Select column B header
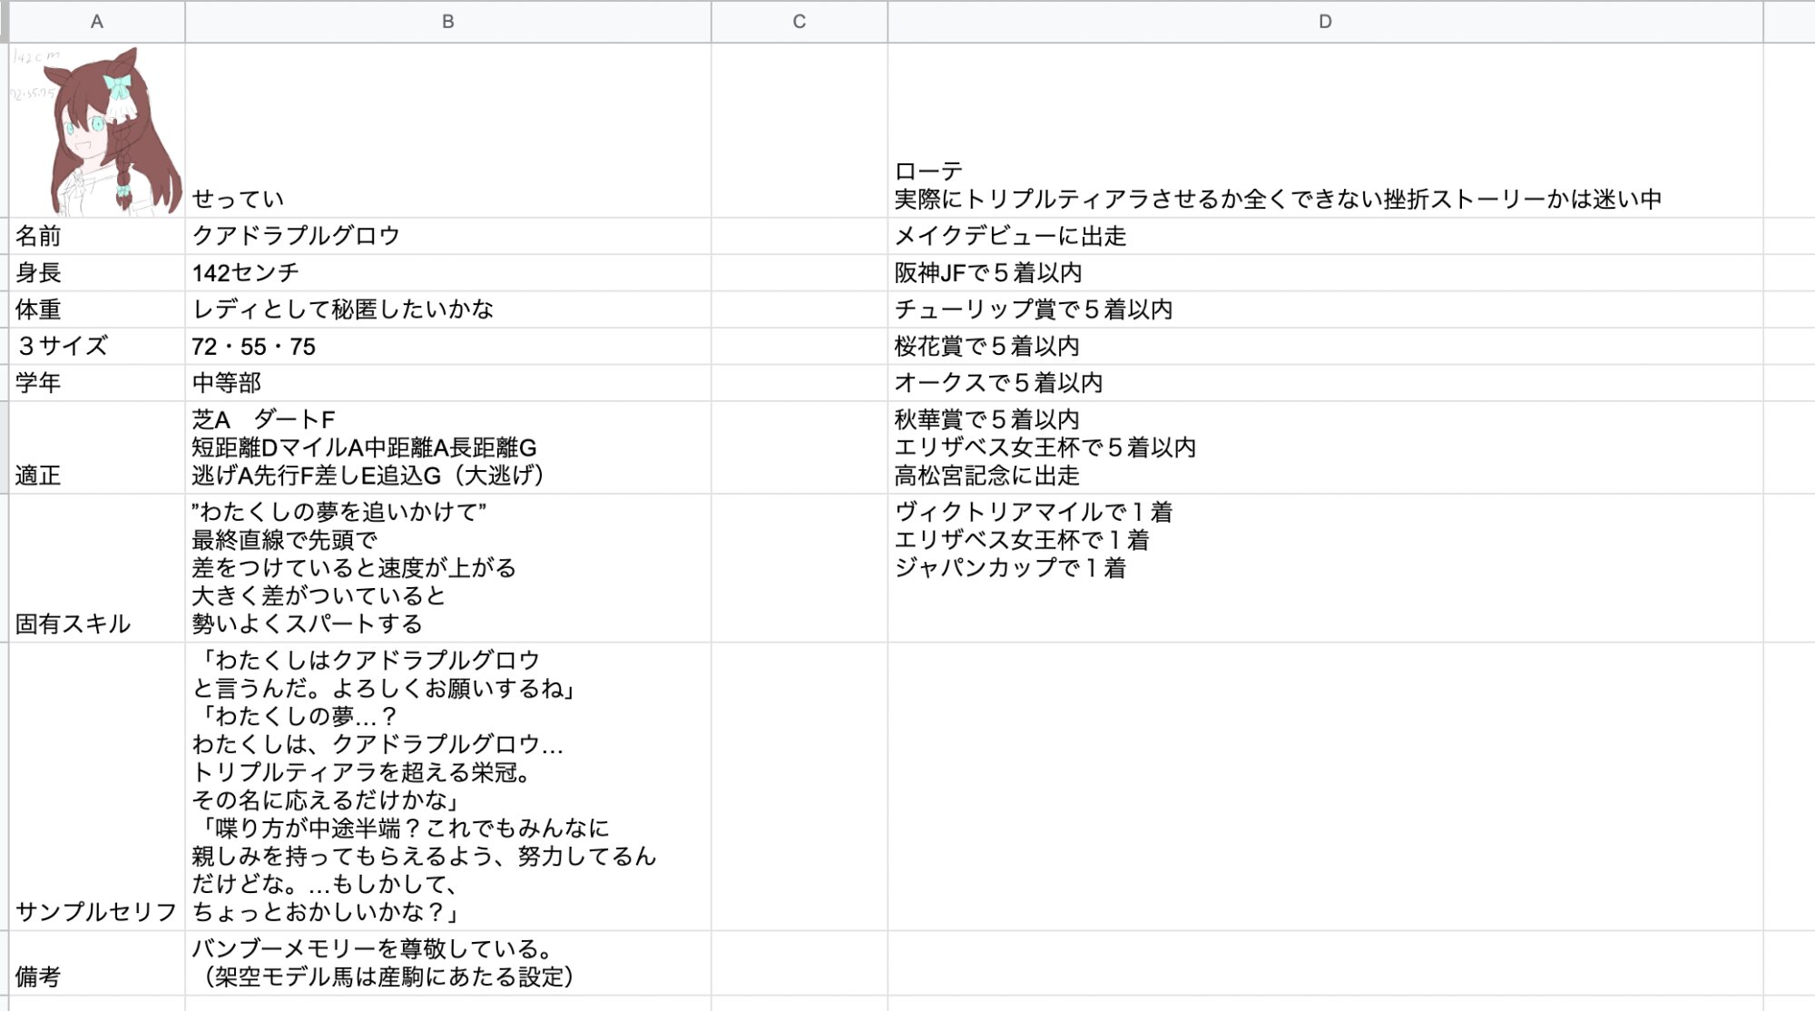This screenshot has width=1815, height=1011. (x=447, y=22)
